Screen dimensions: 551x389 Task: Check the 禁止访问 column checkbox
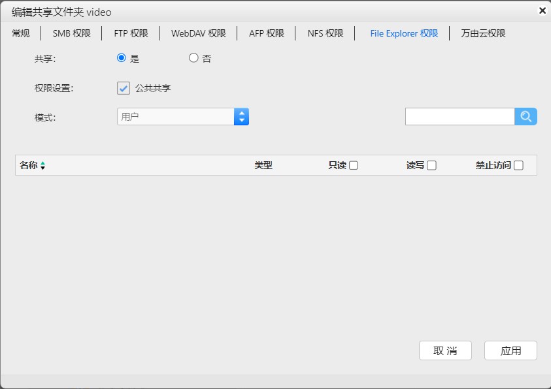click(518, 166)
